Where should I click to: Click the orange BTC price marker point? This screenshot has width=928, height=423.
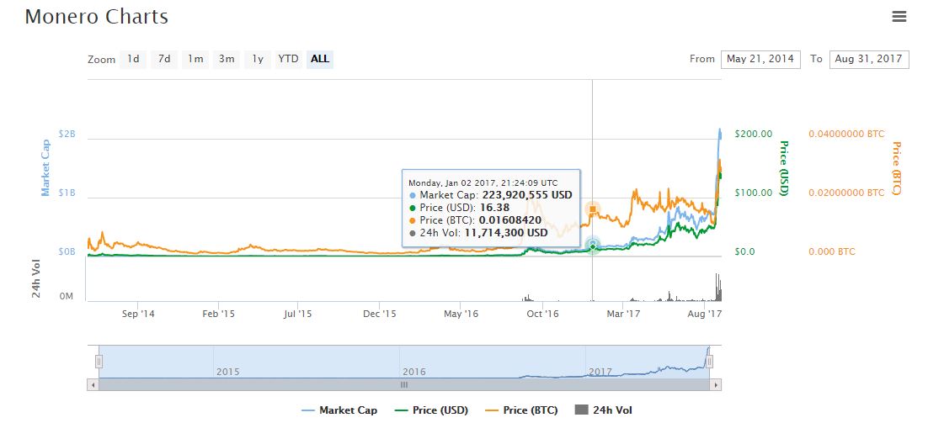point(593,209)
